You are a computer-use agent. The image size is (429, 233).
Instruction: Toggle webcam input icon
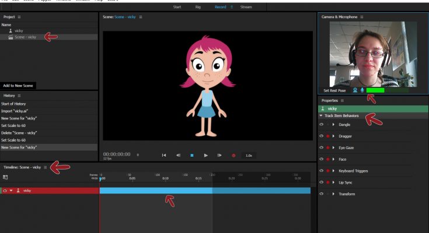pos(355,90)
